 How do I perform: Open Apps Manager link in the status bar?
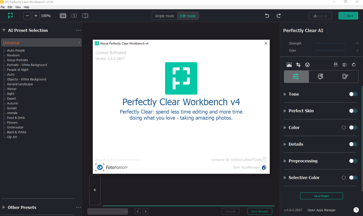click(322, 210)
